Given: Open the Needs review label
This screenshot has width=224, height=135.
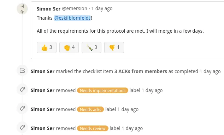Looking at the screenshot, I should 93,128.
